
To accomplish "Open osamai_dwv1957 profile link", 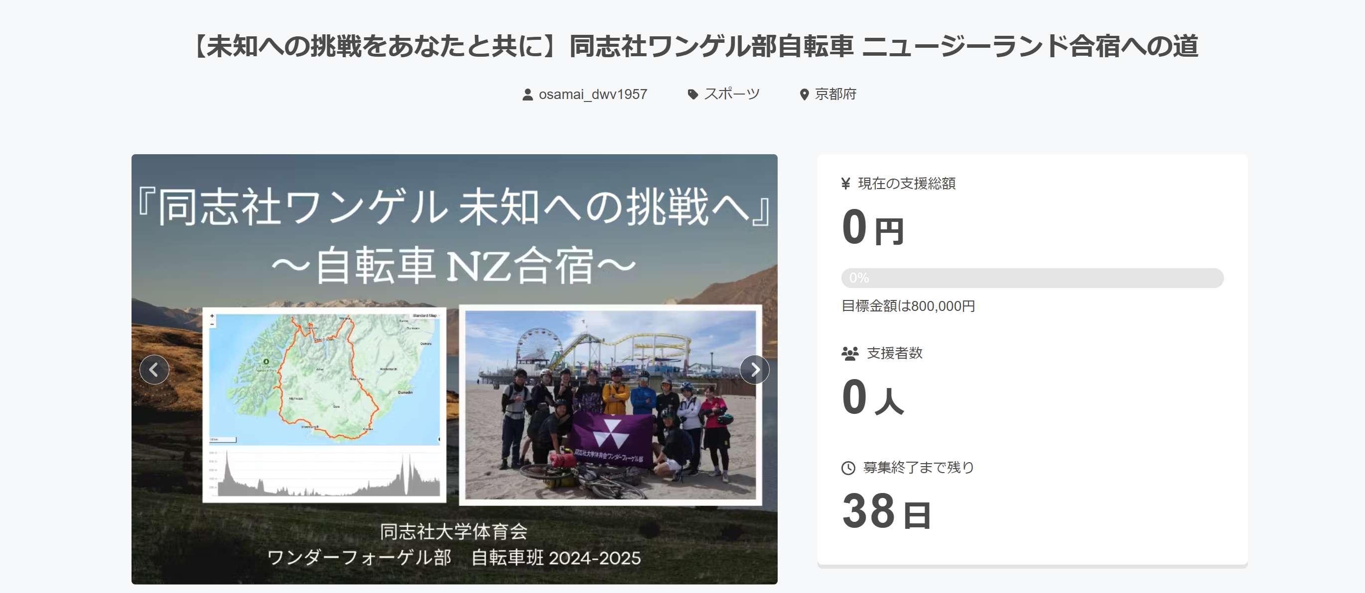I will [x=592, y=95].
